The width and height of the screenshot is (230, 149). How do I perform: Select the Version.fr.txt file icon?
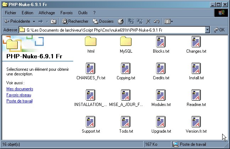(x=196, y=122)
